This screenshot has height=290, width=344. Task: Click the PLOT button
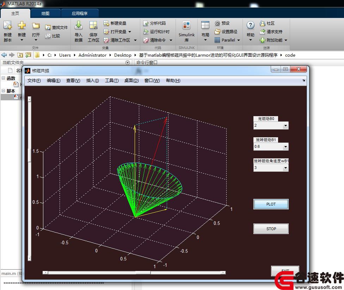[x=271, y=204]
